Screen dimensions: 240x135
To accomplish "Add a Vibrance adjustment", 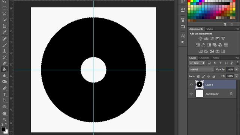I will [x=223, y=39].
